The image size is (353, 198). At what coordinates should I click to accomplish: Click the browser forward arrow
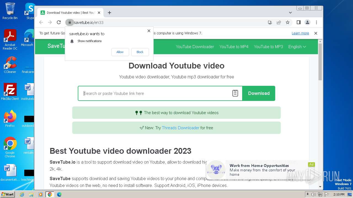click(50, 23)
